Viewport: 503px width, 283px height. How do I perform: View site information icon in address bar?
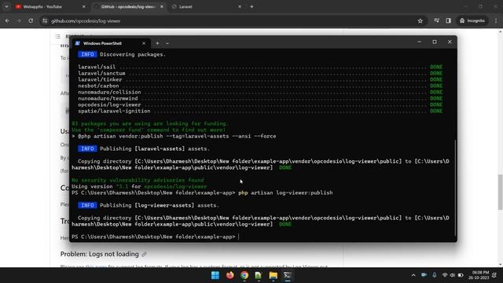45,21
